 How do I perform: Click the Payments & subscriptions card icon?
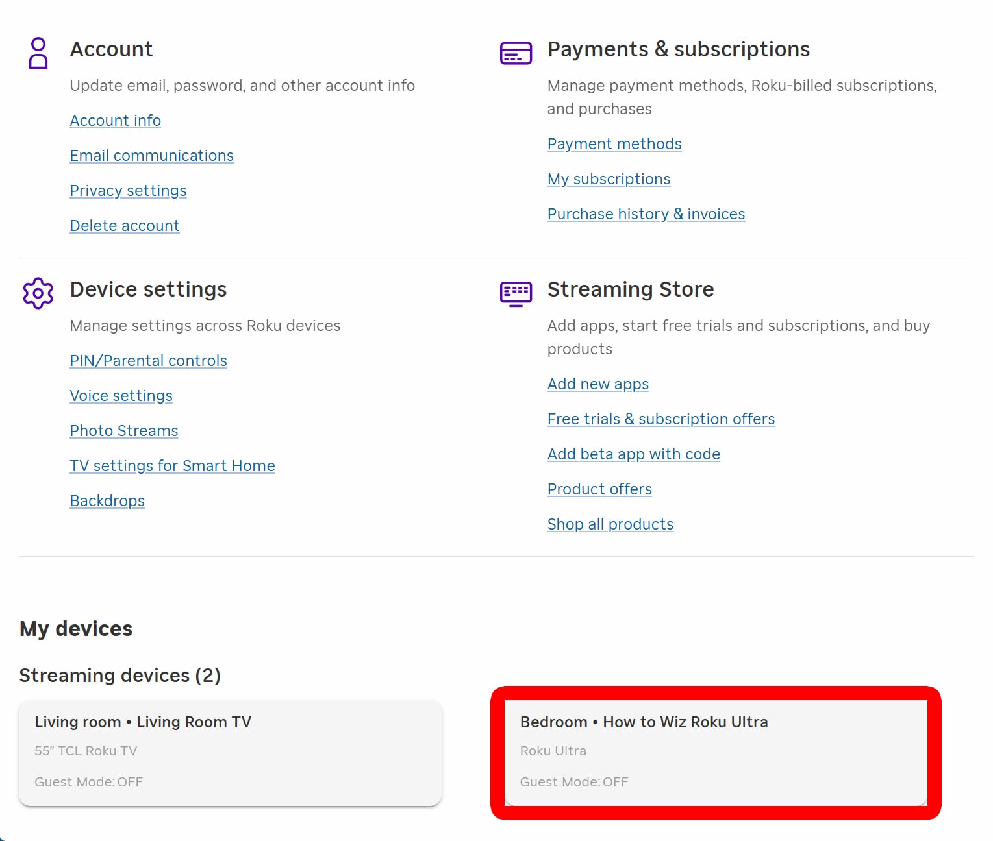[516, 52]
